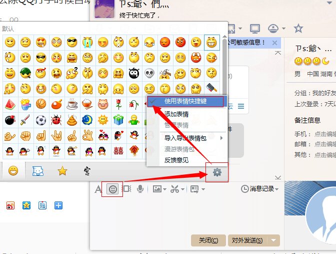Screen dimensions: 336x254
Task: Insert the kitchen knife emoticon
Action: tap(212, 88)
